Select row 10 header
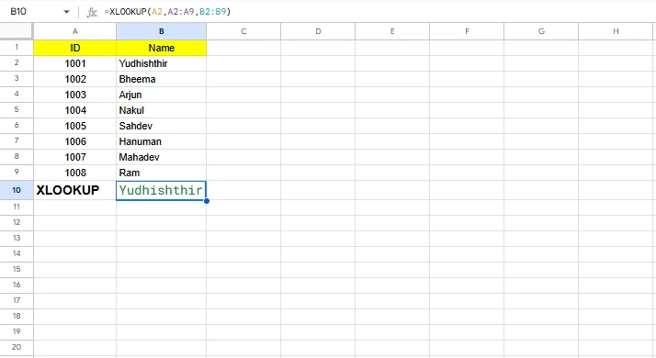 click(x=17, y=190)
